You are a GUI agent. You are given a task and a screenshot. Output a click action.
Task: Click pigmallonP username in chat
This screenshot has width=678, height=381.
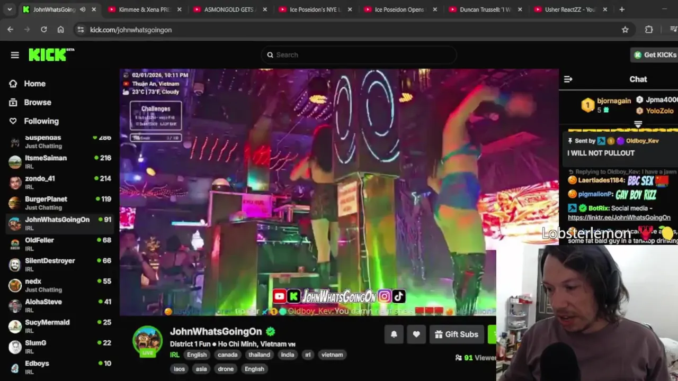coord(595,194)
